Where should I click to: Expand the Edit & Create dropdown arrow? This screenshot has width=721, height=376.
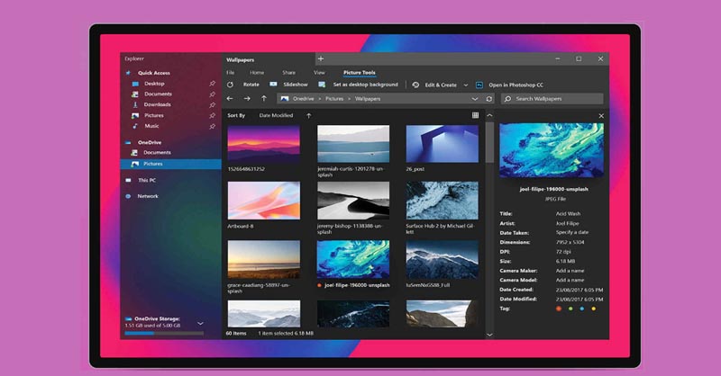tap(465, 85)
